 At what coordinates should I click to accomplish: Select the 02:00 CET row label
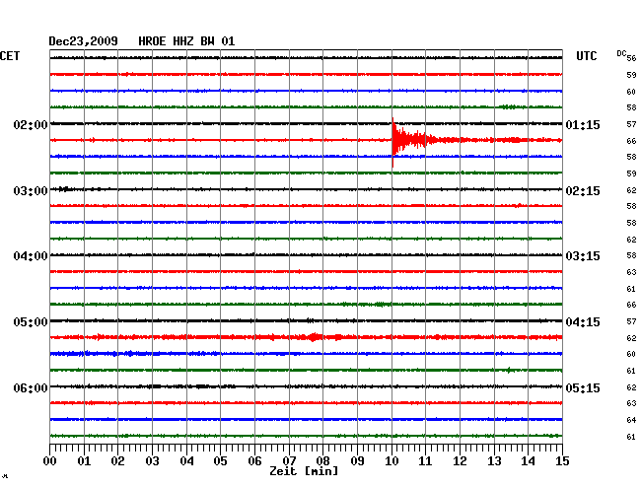pyautogui.click(x=31, y=124)
